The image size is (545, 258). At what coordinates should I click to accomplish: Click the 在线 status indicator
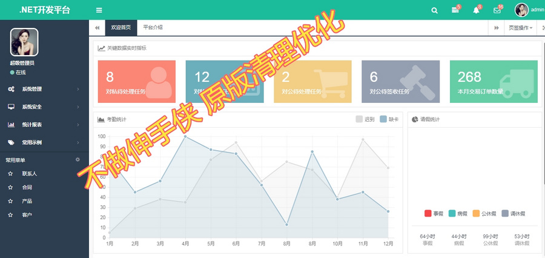(x=18, y=73)
